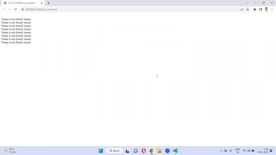This screenshot has width=276, height=155.
Task: Reload the page with the refresh icon
Action: click(x=16, y=9)
